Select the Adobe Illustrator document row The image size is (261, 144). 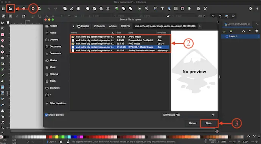[120, 51]
